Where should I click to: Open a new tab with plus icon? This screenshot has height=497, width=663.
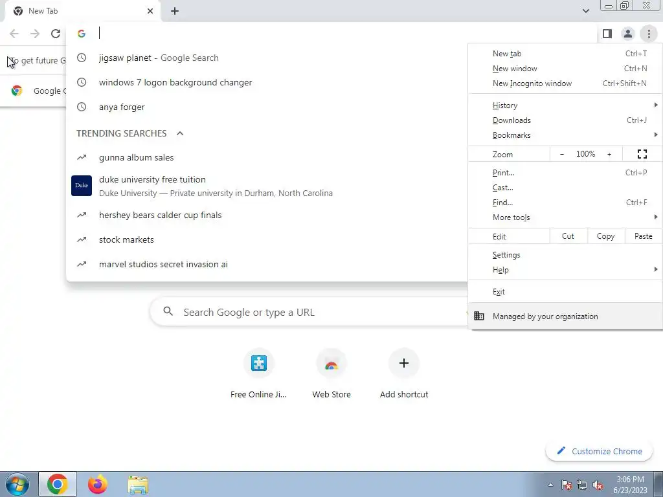[175, 11]
